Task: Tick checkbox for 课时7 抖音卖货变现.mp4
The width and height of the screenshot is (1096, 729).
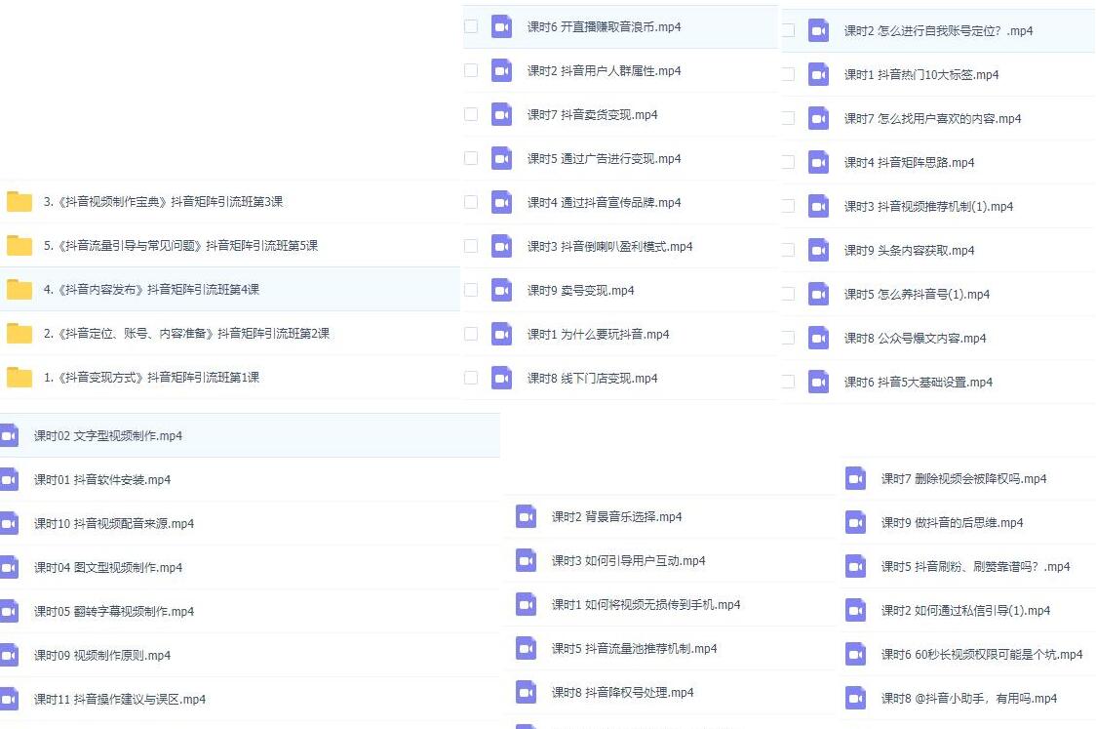Action: [x=471, y=115]
